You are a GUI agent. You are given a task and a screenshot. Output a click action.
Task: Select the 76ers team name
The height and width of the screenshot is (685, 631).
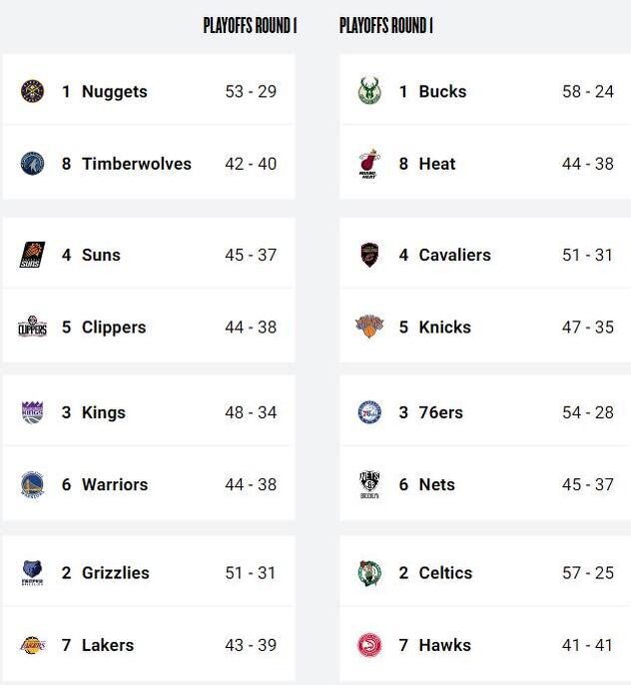[x=440, y=412]
